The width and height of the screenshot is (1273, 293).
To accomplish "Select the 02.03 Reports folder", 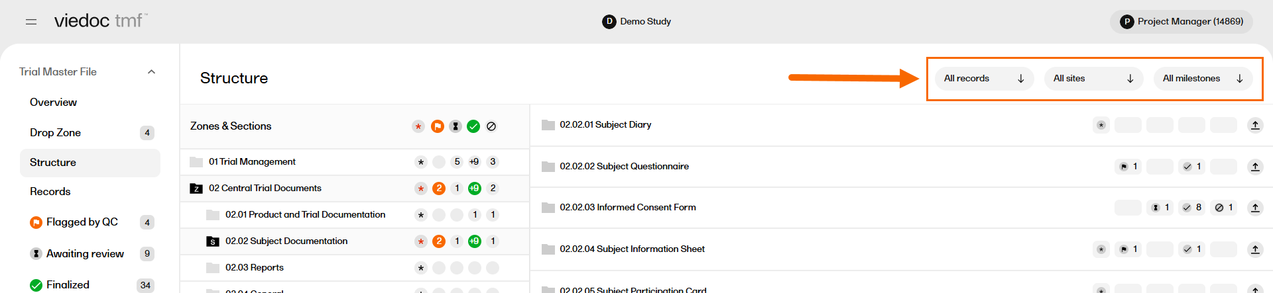I will pyautogui.click(x=255, y=268).
